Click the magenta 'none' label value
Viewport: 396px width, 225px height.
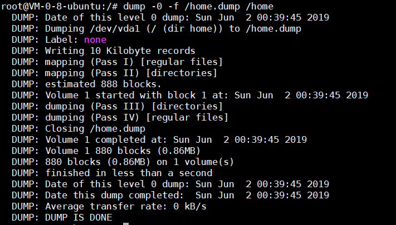pyautogui.click(x=95, y=39)
